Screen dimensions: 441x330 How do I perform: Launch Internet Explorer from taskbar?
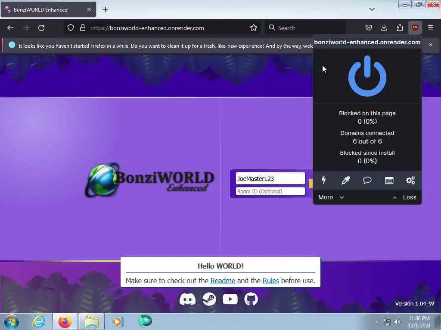(38, 321)
